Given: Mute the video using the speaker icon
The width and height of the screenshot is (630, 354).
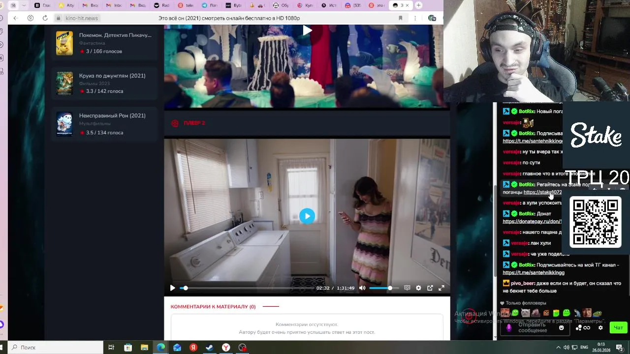Looking at the screenshot, I should [362, 288].
